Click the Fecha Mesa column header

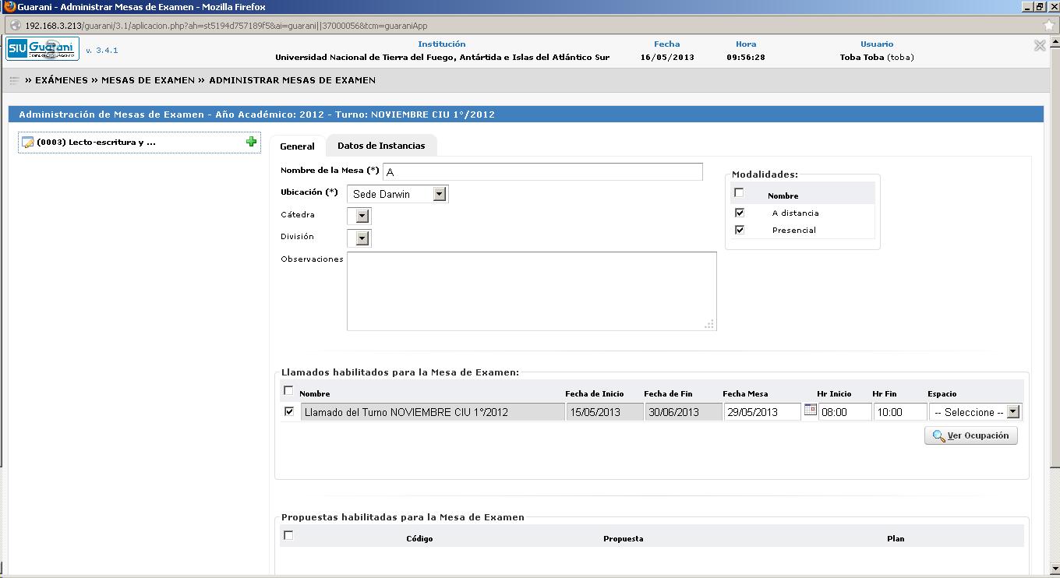tap(745, 393)
